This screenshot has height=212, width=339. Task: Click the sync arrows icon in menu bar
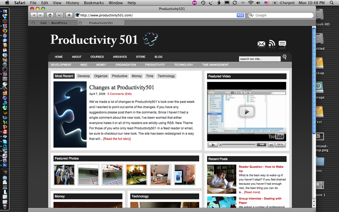tap(235, 3)
